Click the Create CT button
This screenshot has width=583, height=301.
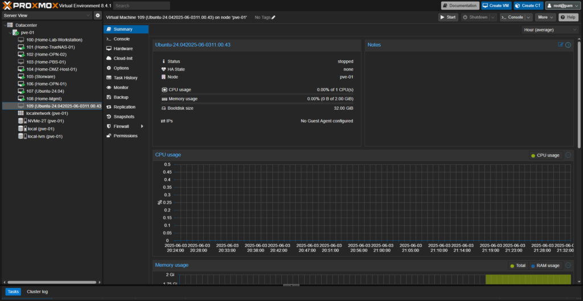528,6
